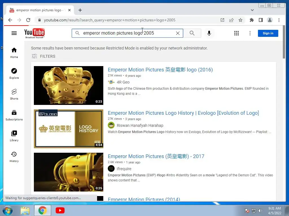Click the ifrequire channel avatar
Image resolution: width=289 pixels, height=216 pixels.
click(x=111, y=169)
